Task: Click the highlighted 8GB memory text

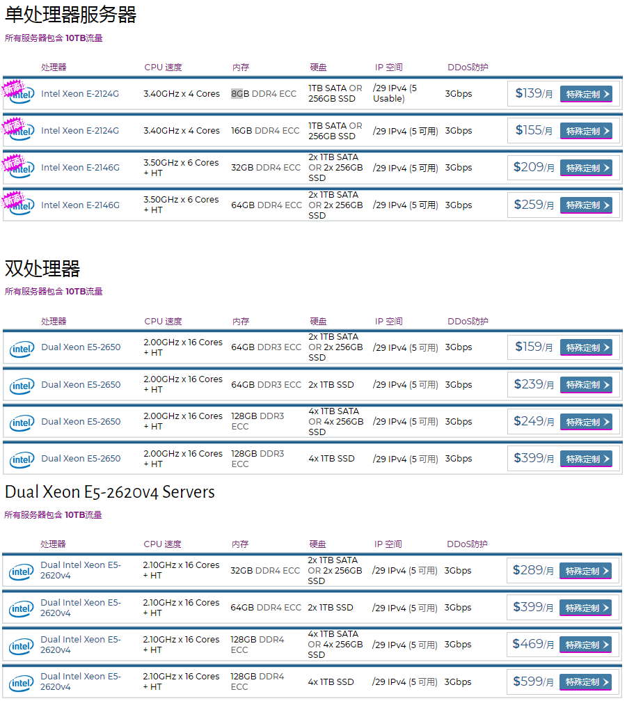Action: point(237,93)
